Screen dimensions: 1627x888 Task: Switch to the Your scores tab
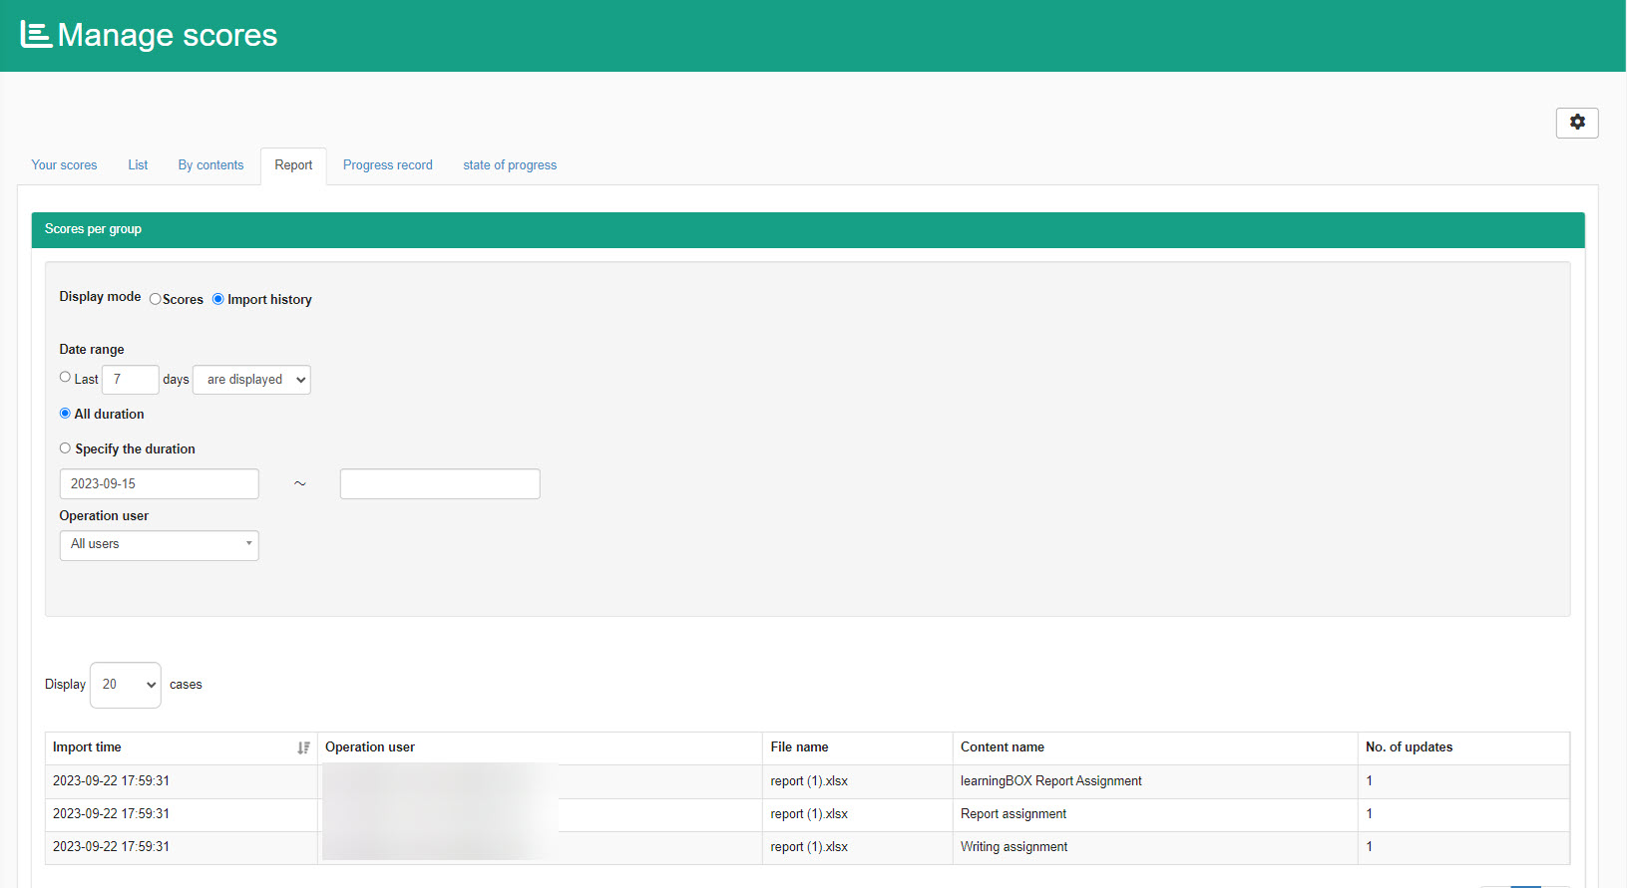click(64, 165)
